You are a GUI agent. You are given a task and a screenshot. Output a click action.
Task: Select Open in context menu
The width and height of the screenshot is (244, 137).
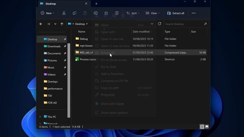point(104,25)
